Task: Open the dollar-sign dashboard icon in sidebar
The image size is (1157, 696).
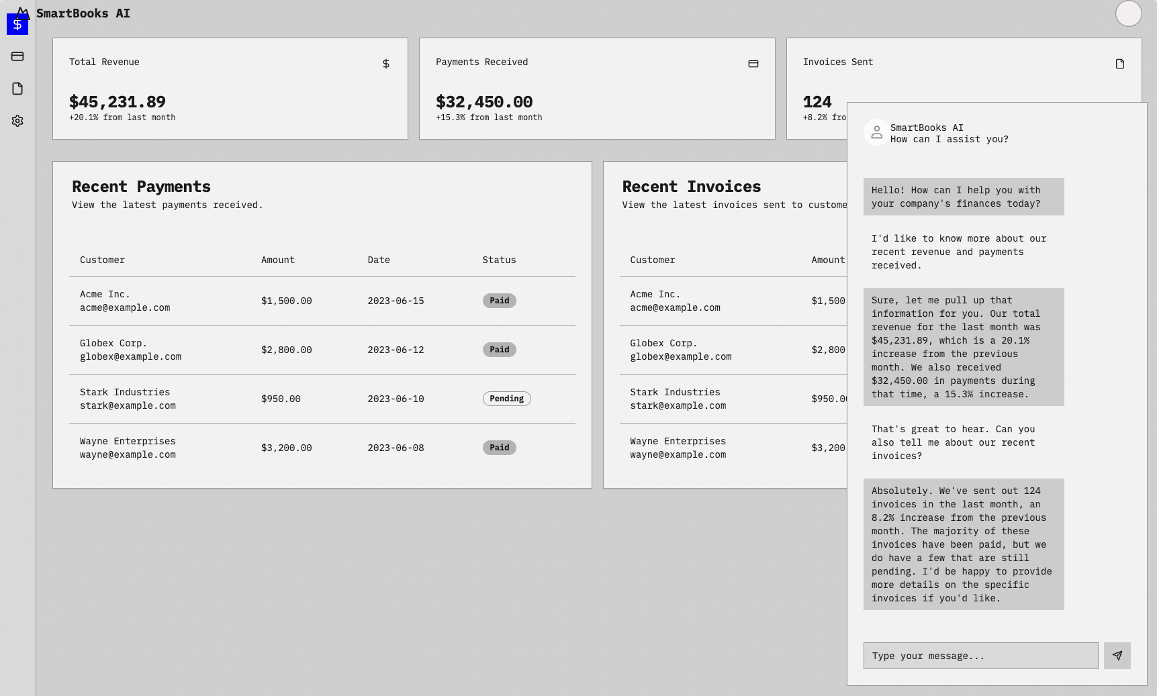Action: [17, 24]
